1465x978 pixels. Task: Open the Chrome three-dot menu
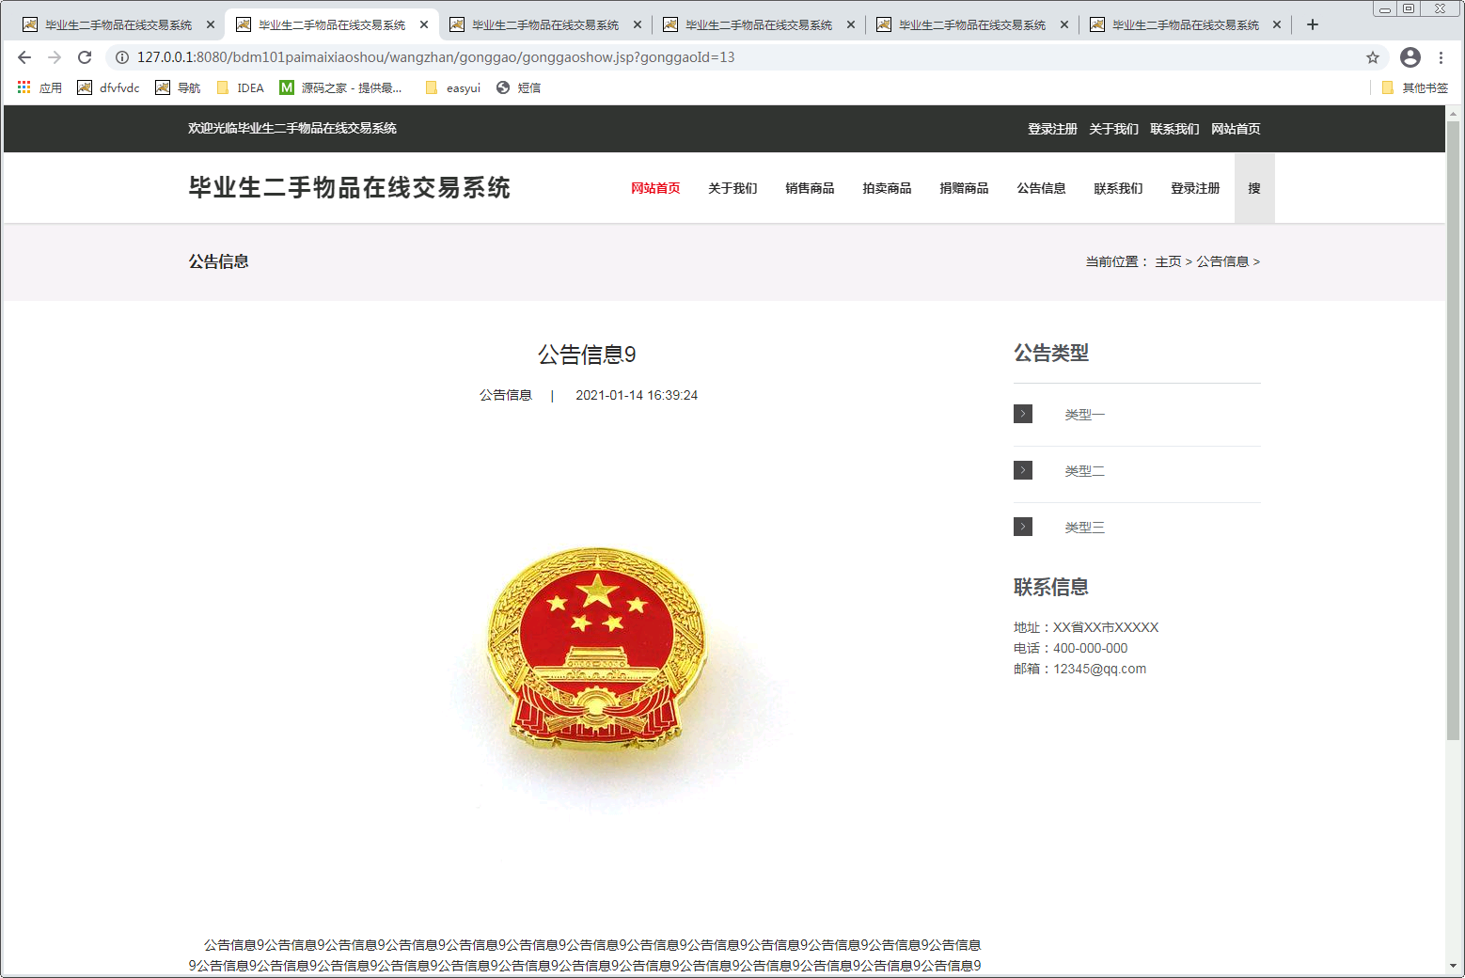tap(1441, 57)
